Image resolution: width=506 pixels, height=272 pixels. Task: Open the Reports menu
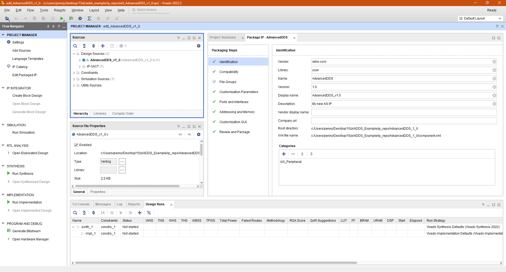pos(60,10)
